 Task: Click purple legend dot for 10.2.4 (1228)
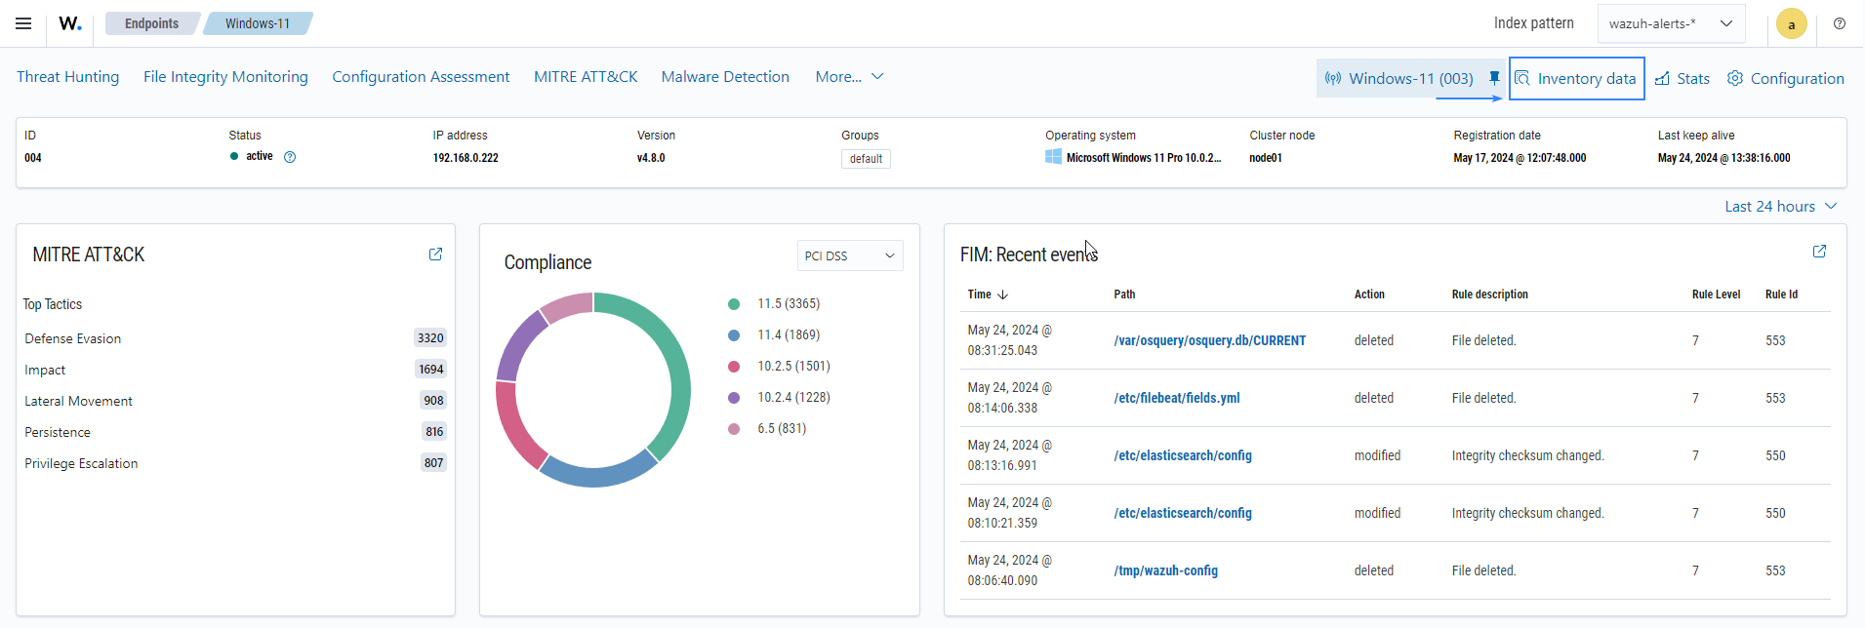click(734, 398)
